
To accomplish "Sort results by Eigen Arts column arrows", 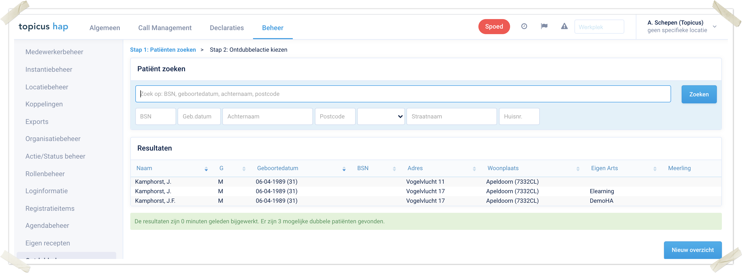I will [654, 169].
